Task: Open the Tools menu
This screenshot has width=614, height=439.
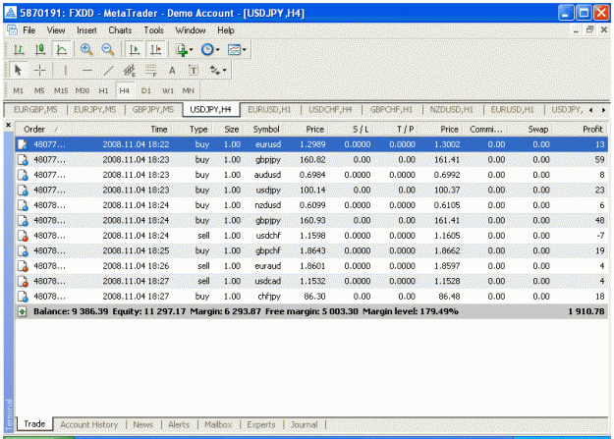Action: click(x=153, y=30)
